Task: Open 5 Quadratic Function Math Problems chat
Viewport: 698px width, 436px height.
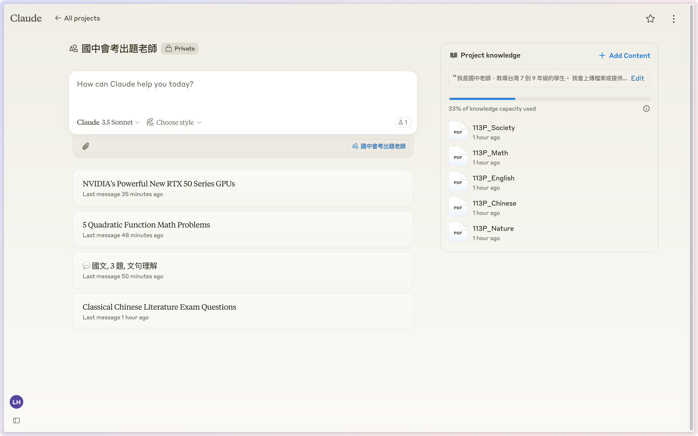Action: point(243,229)
